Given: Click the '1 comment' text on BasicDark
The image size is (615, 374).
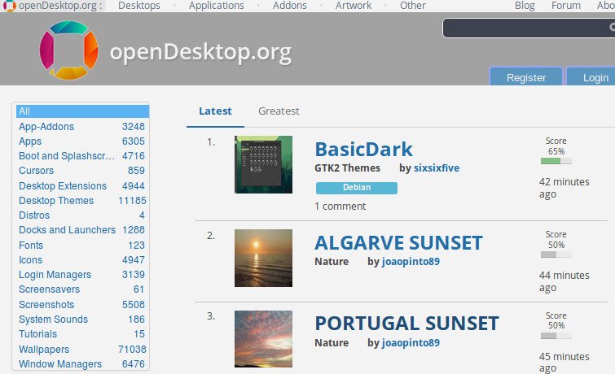Looking at the screenshot, I should 340,206.
